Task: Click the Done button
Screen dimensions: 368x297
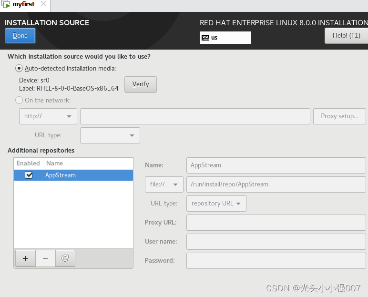Action: 20,36
